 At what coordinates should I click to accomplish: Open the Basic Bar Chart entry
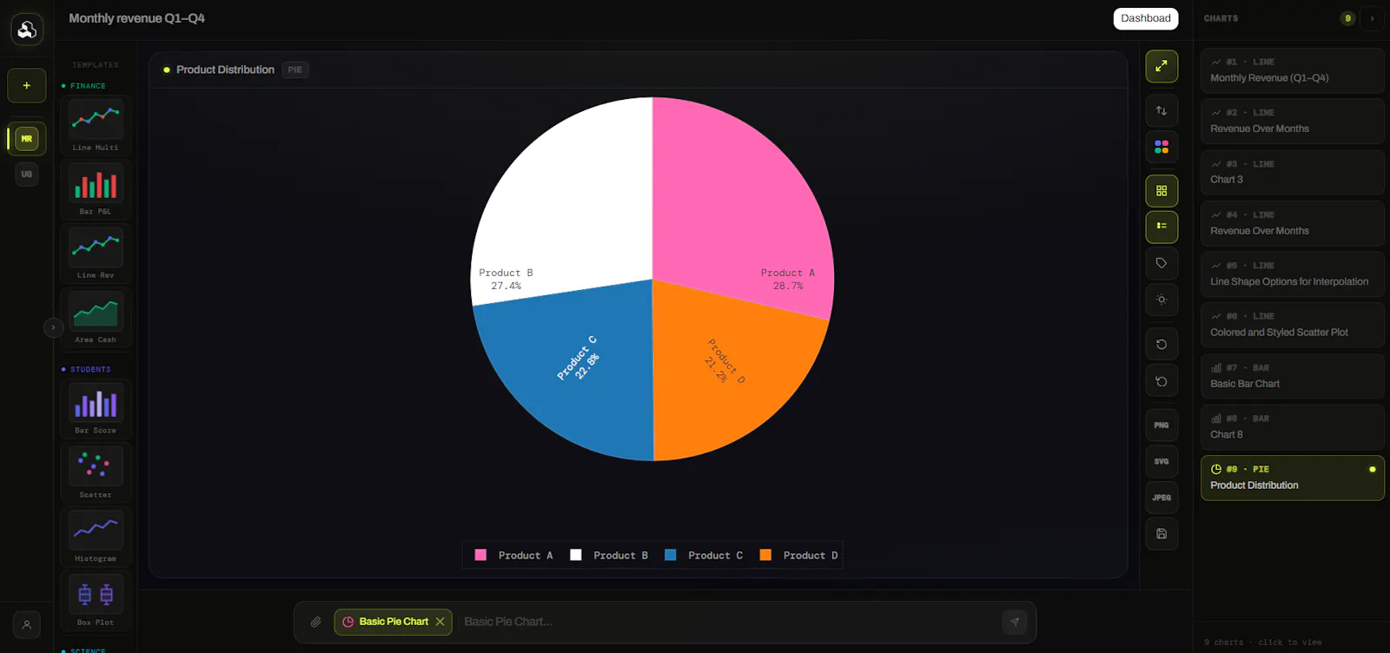click(x=1293, y=376)
